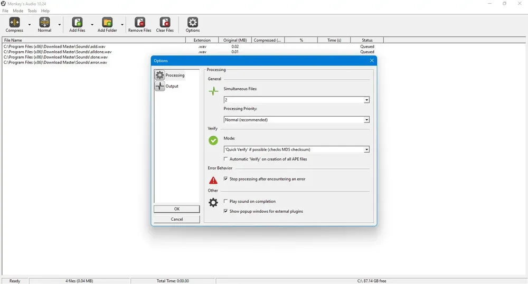This screenshot has width=528, height=284.
Task: Click the black gear Other icon
Action: (x=213, y=202)
